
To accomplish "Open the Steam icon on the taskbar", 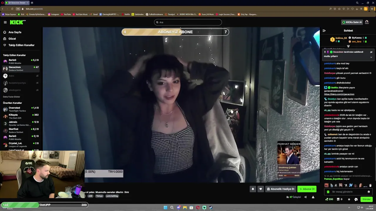I will click(x=211, y=207).
